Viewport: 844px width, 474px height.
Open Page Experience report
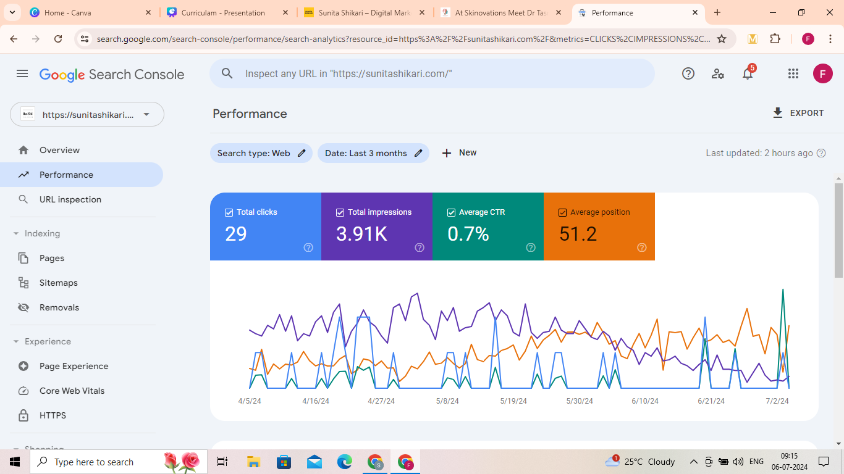(x=82, y=366)
